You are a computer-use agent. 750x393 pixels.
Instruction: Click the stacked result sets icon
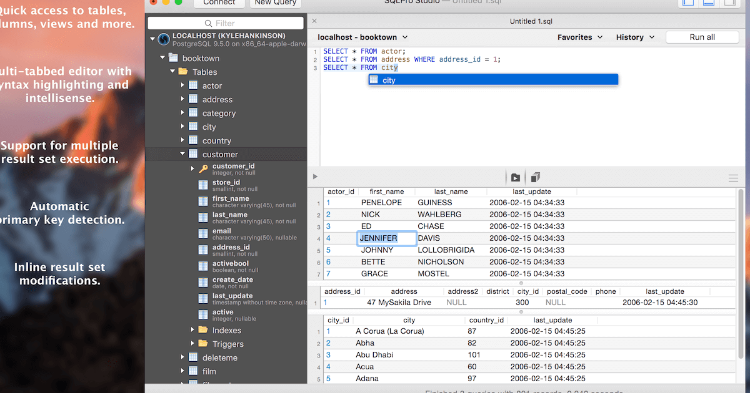[x=536, y=178]
